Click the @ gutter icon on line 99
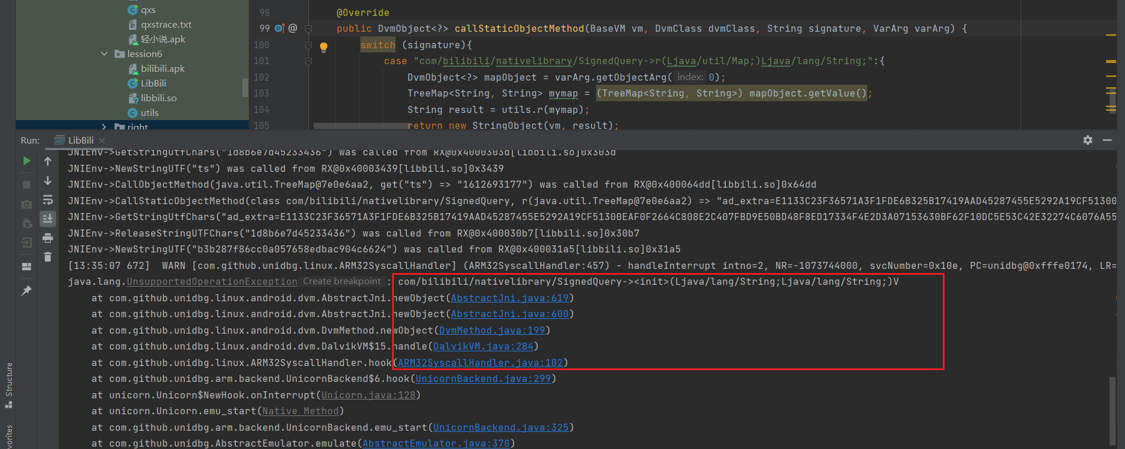This screenshot has height=449, width=1125. pos(292,28)
